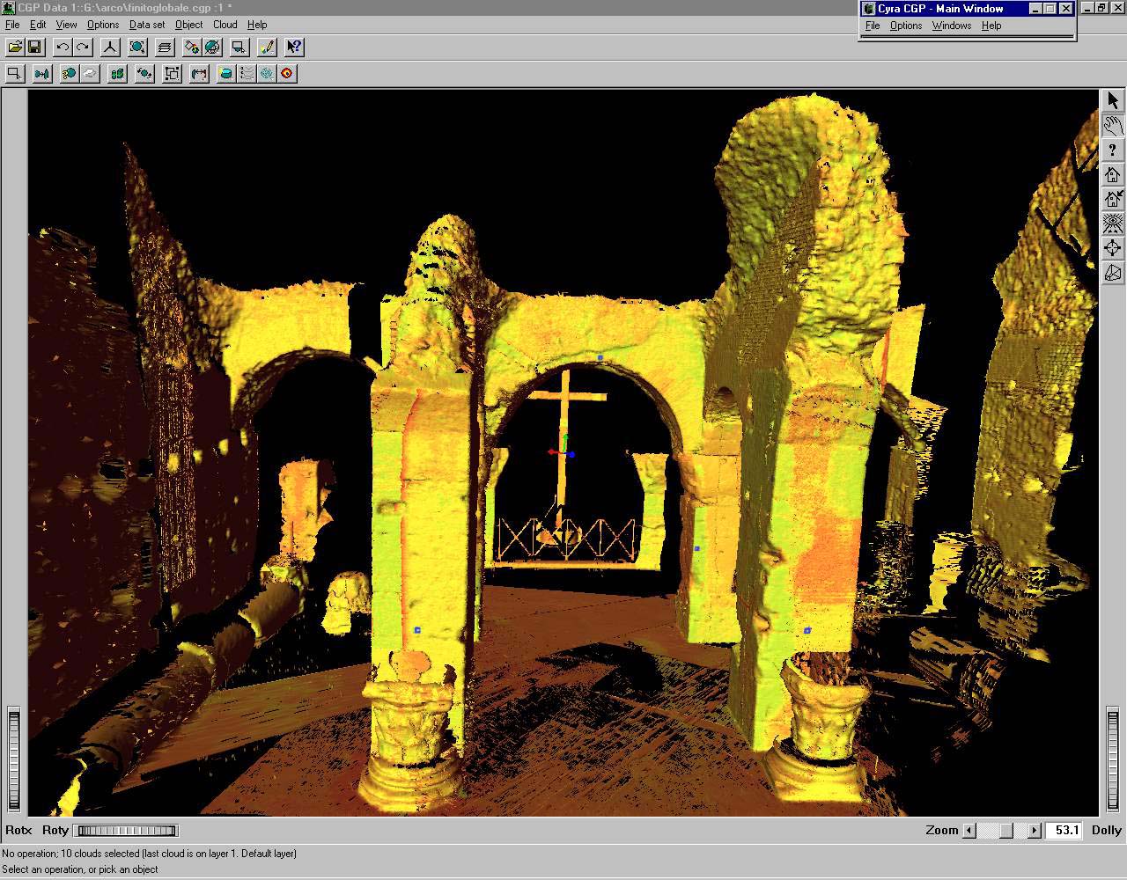Click the home view icon

click(1113, 174)
